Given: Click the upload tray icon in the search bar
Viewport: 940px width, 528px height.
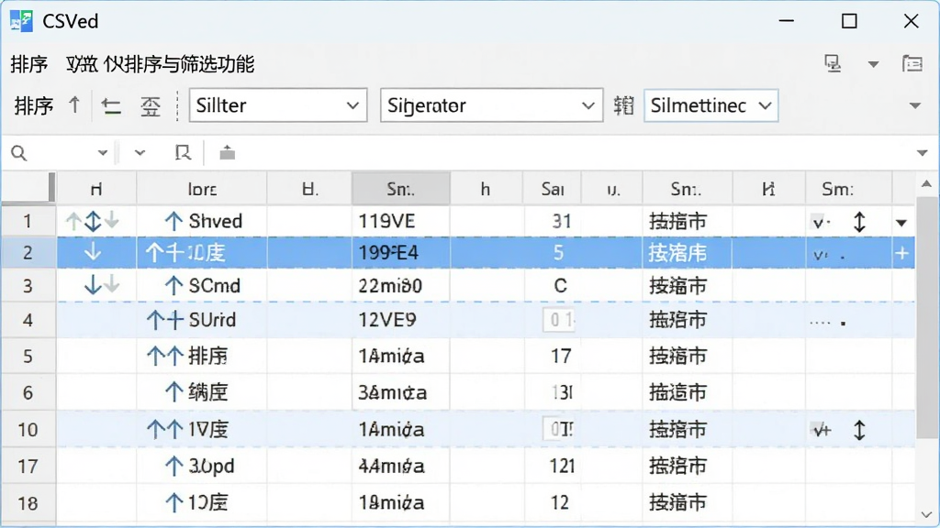Looking at the screenshot, I should (x=228, y=153).
